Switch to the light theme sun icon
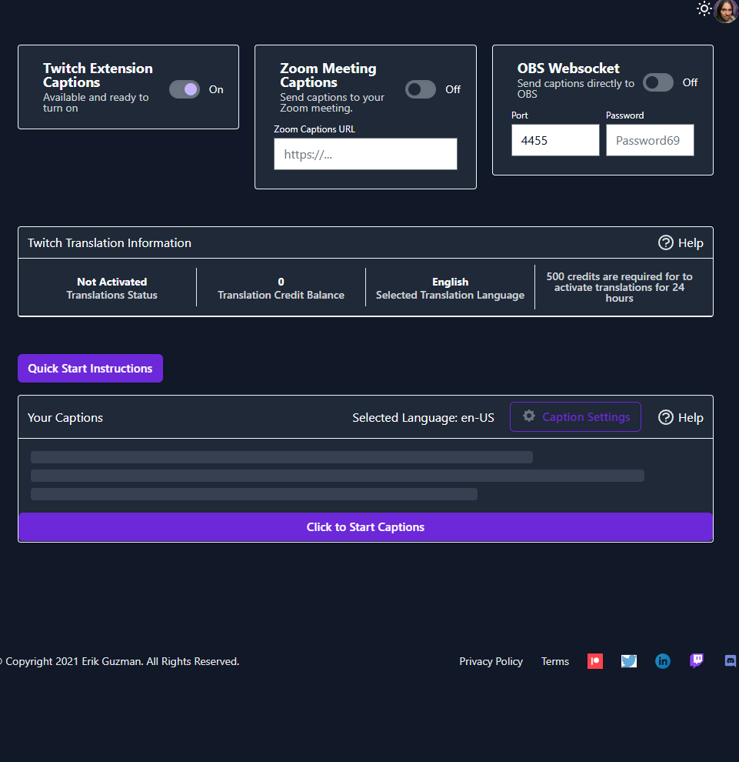739x762 pixels. (704, 8)
